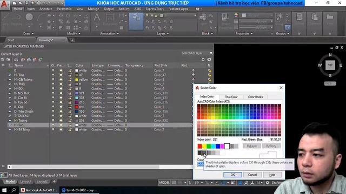Open the Annotate ribbon tab
Viewport: 346px width, 194px height.
[45, 9]
